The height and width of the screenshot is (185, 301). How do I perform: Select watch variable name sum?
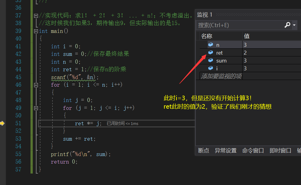pos(221,61)
